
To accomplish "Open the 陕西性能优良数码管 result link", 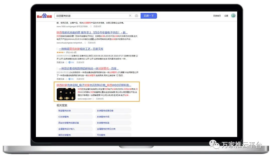I will pos(92,32).
